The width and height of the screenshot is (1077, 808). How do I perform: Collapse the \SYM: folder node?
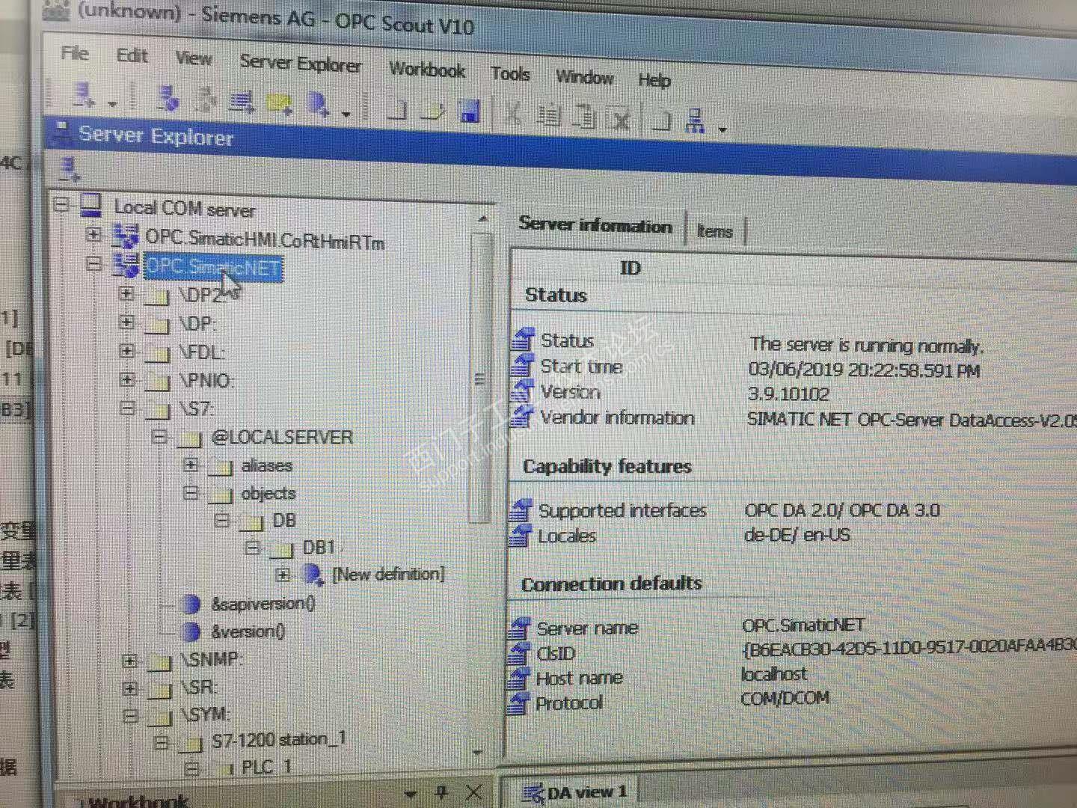[130, 716]
